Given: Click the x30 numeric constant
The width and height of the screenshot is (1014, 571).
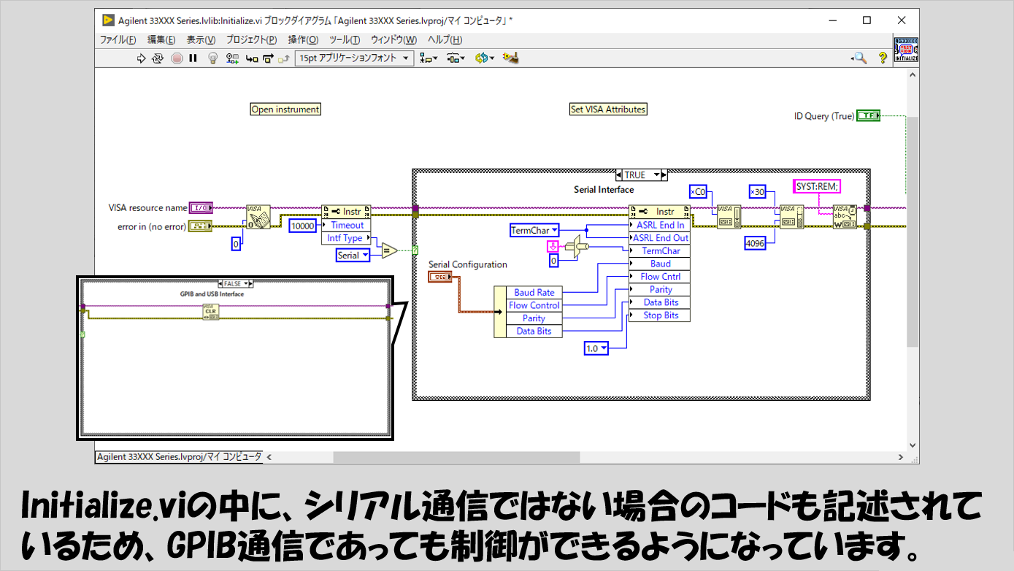Looking at the screenshot, I should point(757,192).
